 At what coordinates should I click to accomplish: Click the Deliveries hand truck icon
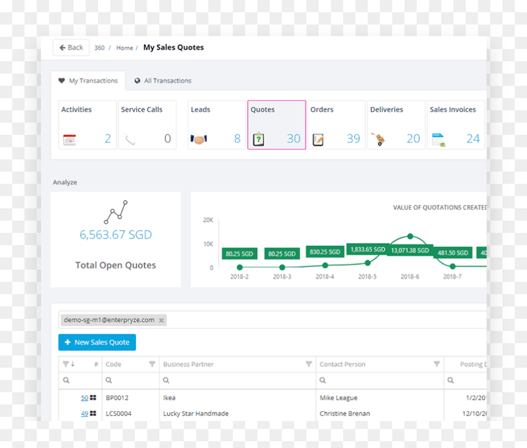tap(379, 139)
